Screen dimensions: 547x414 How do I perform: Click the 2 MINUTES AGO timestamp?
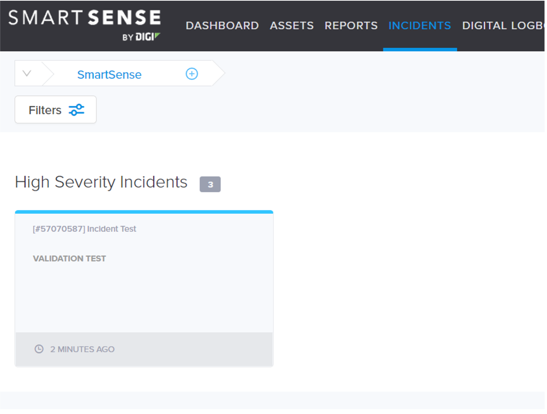click(82, 349)
